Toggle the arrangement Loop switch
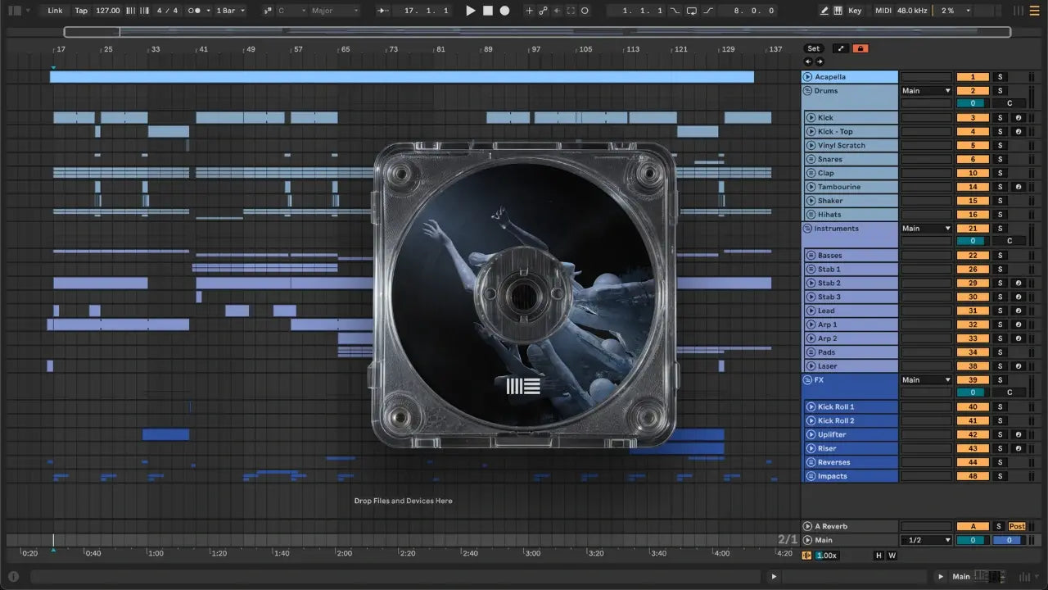This screenshot has width=1048, height=590. click(x=691, y=11)
